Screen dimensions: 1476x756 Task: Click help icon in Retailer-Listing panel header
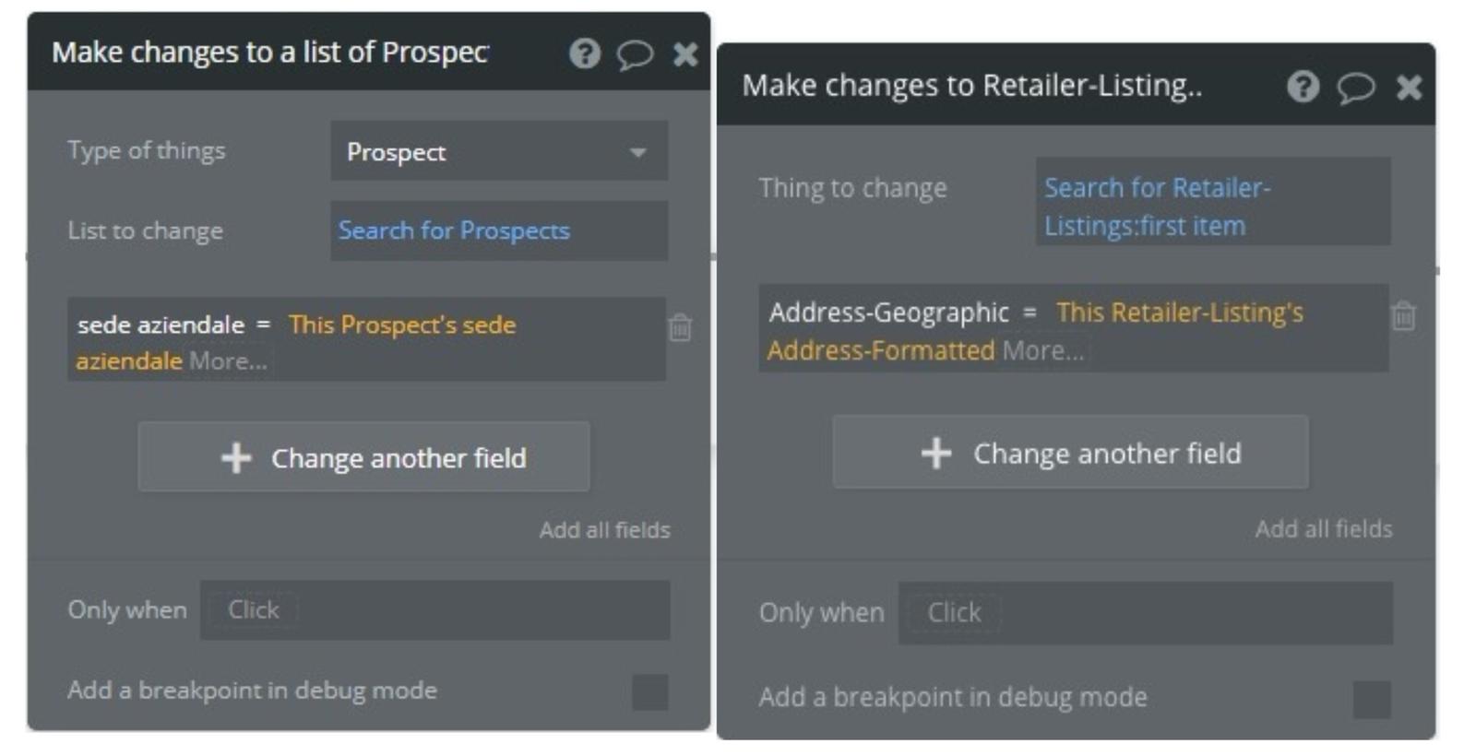click(x=1303, y=87)
